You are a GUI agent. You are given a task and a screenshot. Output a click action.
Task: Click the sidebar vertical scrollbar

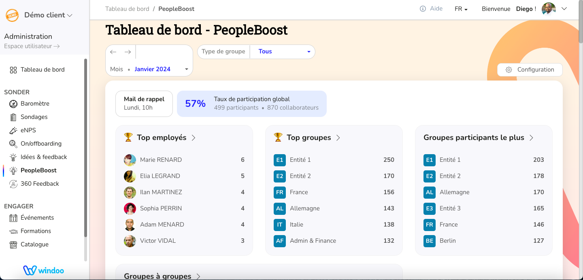click(85, 148)
